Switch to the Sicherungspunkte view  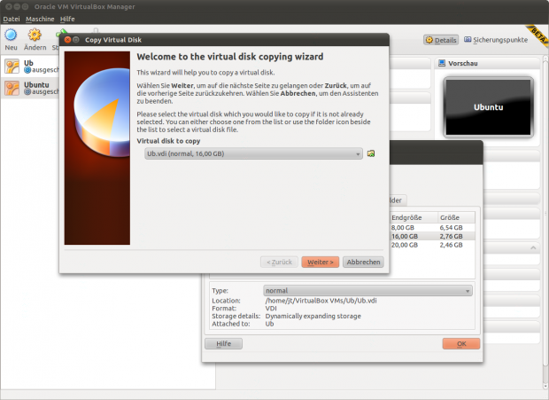click(x=496, y=40)
